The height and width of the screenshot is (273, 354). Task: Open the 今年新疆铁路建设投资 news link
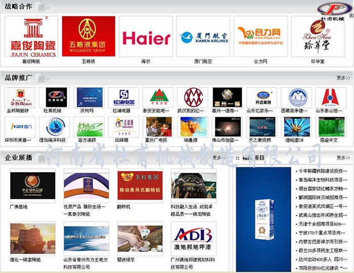(320, 171)
